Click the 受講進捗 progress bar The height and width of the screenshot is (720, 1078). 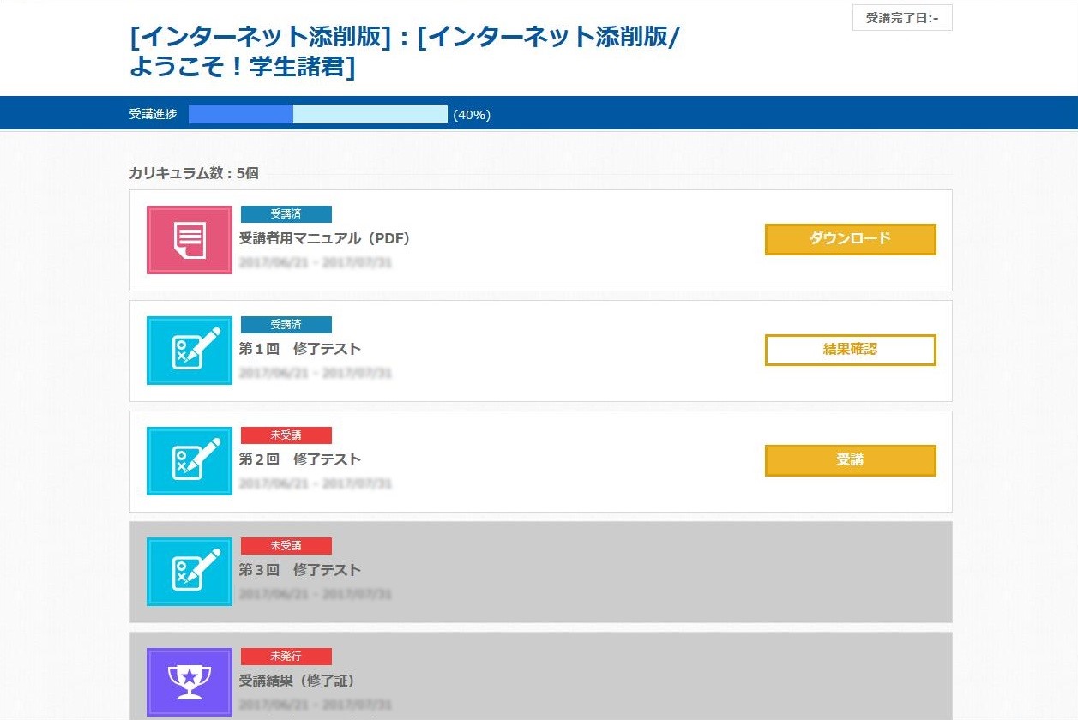click(x=318, y=114)
